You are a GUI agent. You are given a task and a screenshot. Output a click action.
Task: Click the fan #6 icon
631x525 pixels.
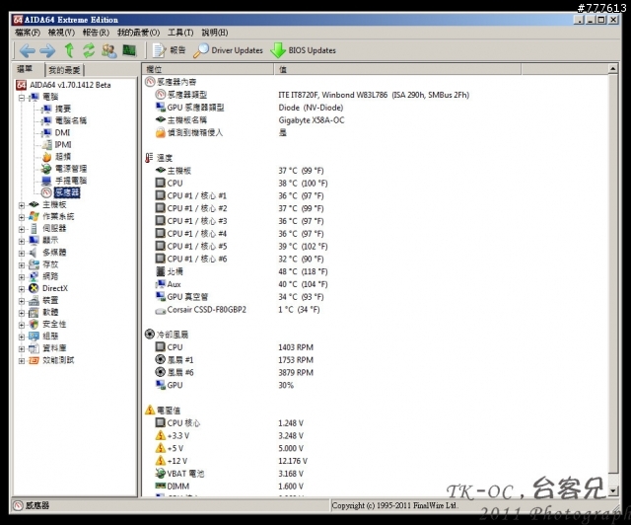click(160, 372)
